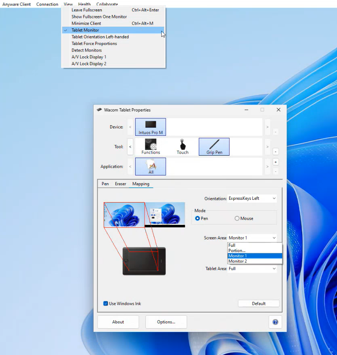Open the help question mark icon
This screenshot has width=337, height=355.
tap(275, 322)
